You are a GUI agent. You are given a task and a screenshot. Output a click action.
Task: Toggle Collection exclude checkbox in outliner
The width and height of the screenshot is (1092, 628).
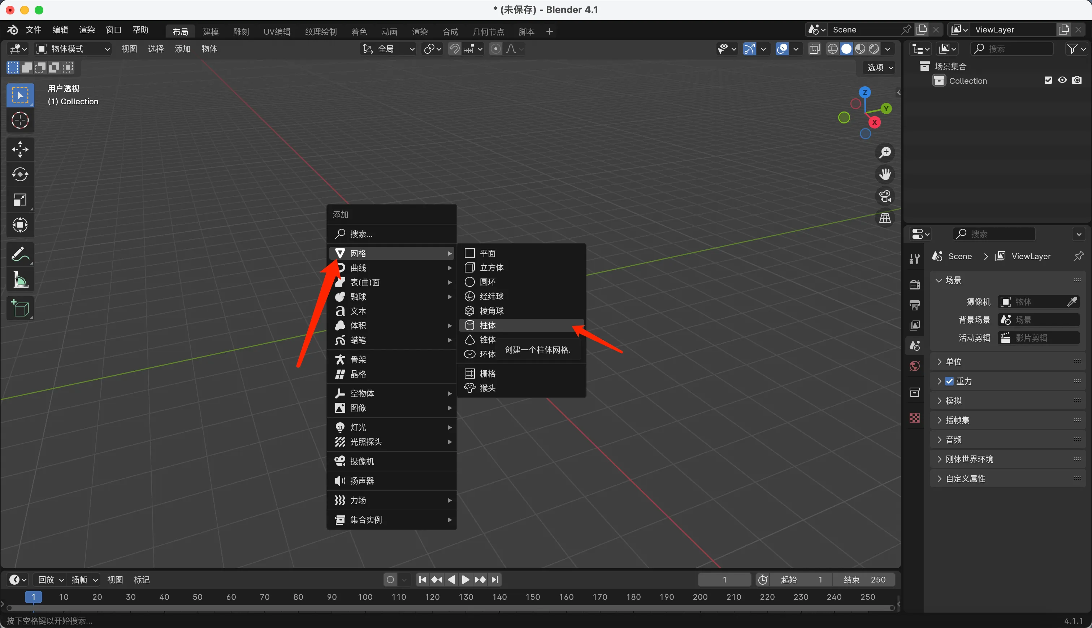1048,80
